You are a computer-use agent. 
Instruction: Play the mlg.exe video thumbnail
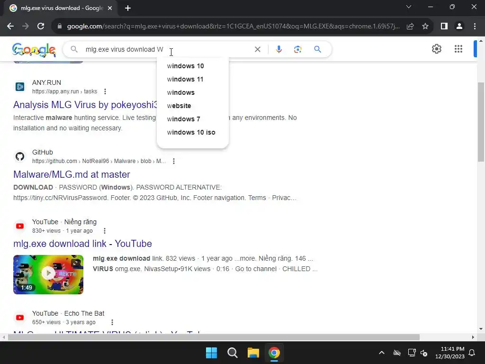[x=48, y=274]
